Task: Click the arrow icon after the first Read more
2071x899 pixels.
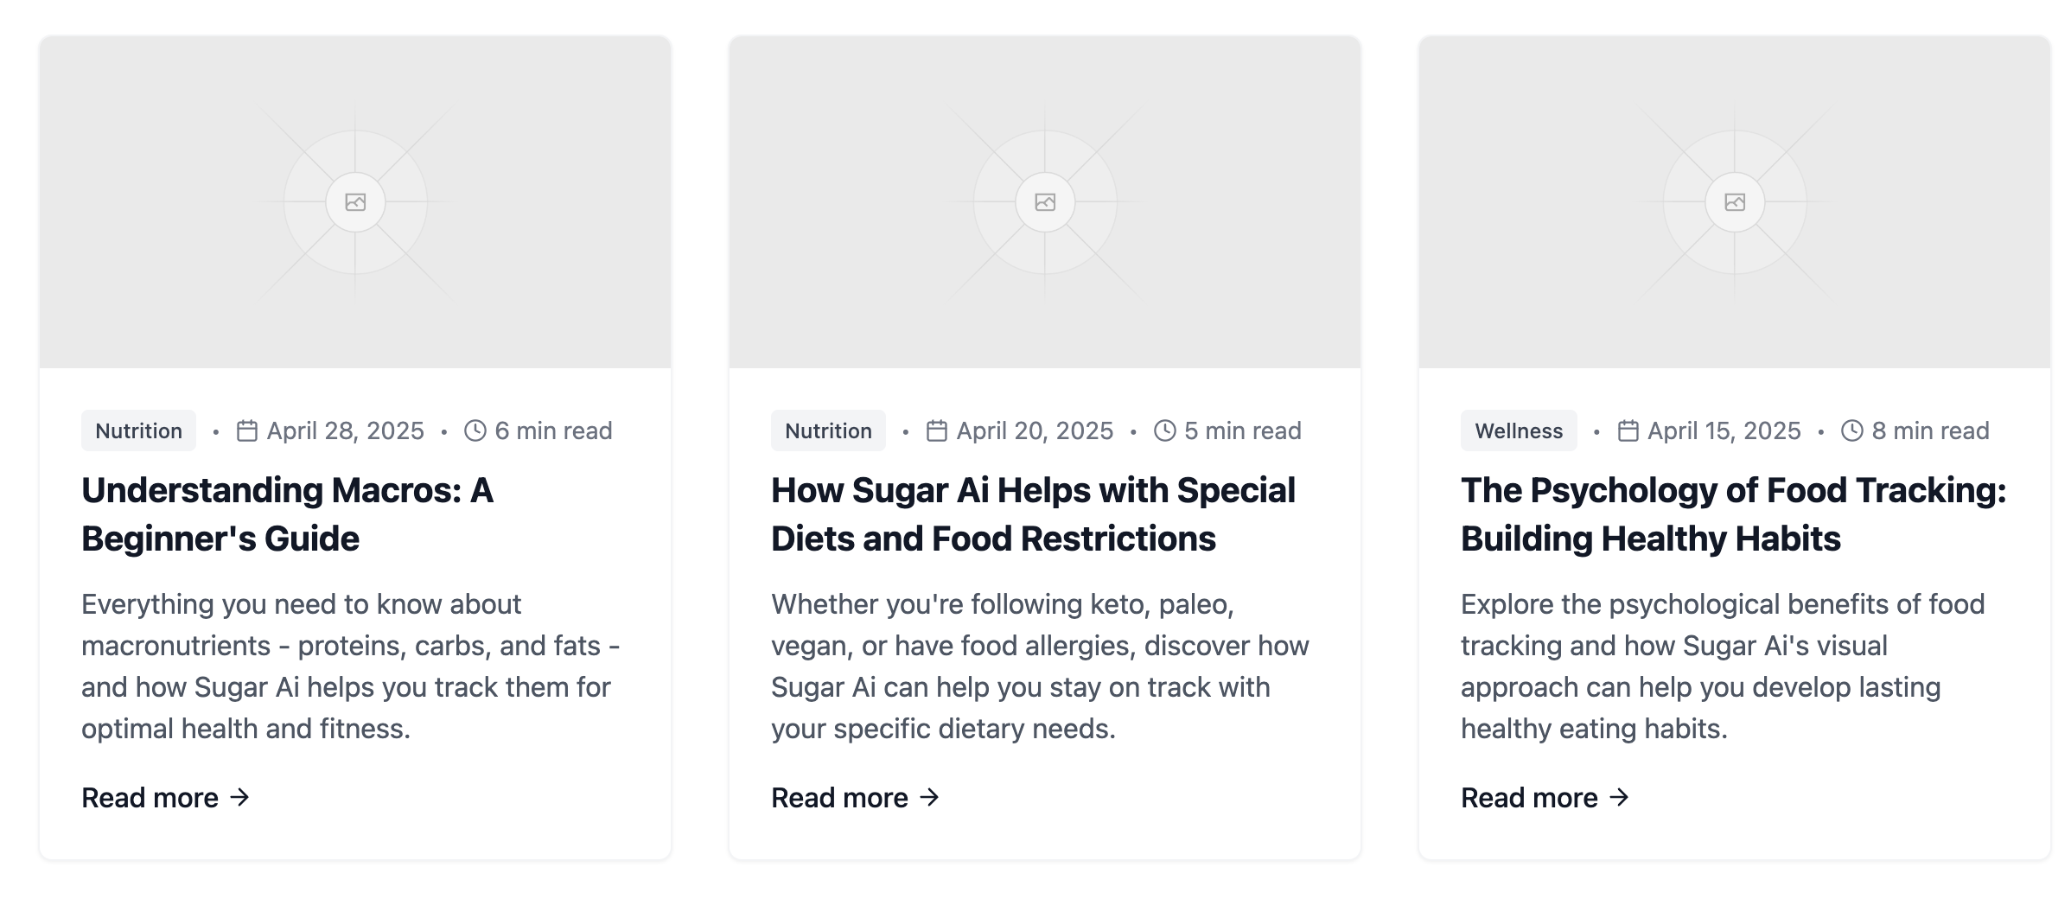Action: click(241, 798)
